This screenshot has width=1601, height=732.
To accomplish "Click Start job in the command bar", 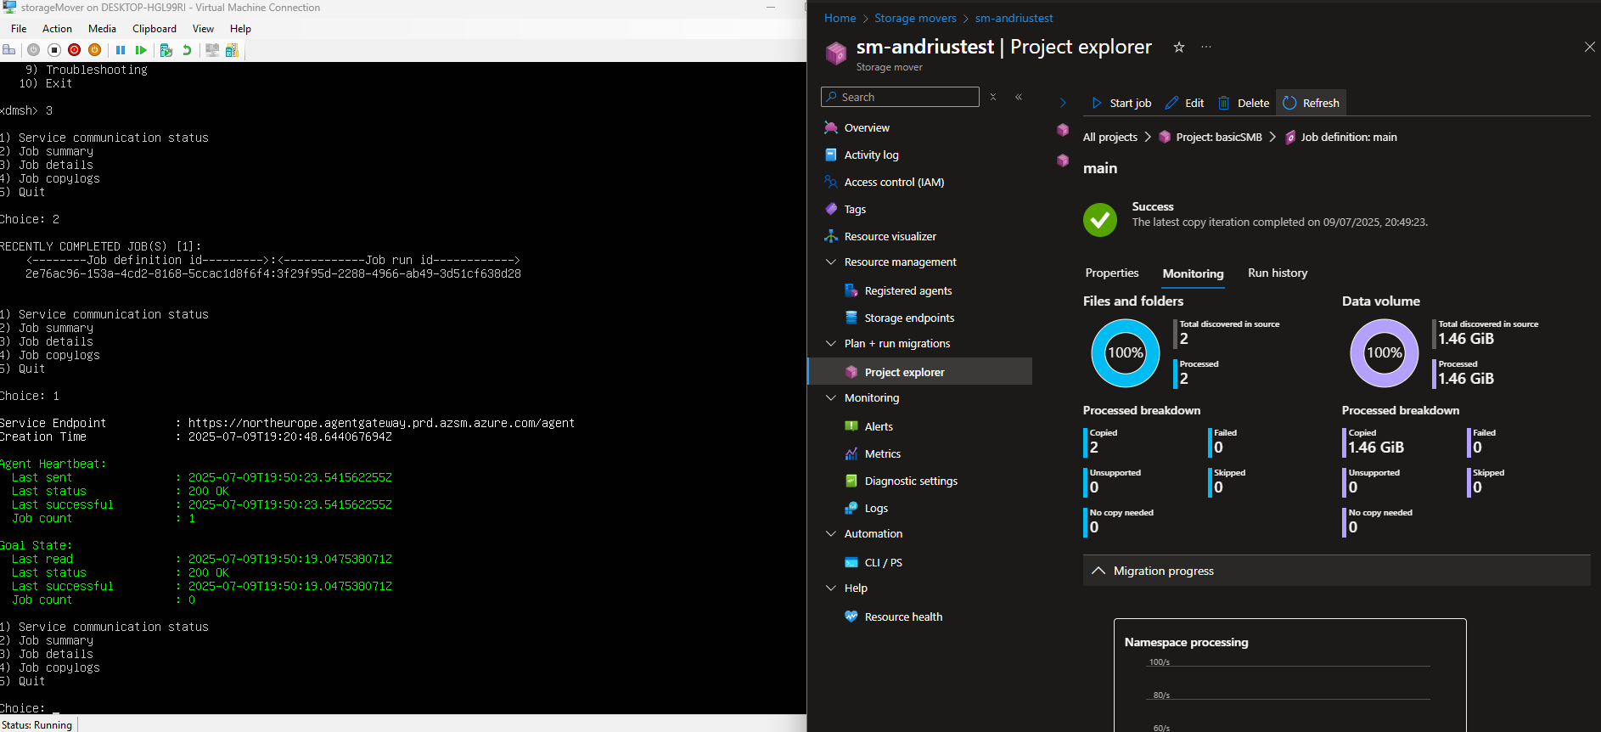I will click(1121, 103).
